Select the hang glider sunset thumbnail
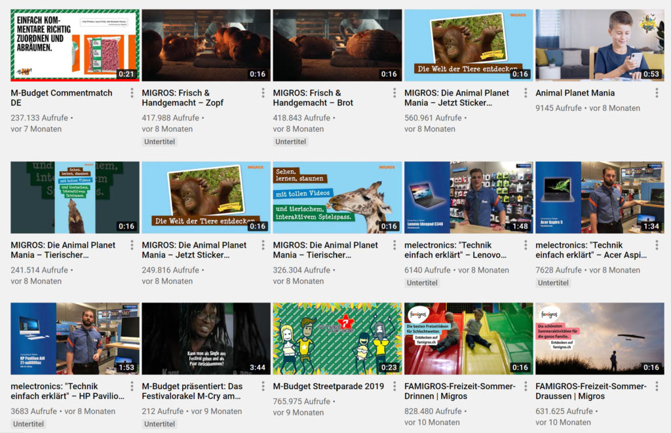 tap(599, 338)
